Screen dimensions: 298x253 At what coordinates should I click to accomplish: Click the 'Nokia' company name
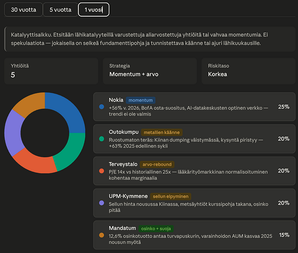pyautogui.click(x=116, y=100)
